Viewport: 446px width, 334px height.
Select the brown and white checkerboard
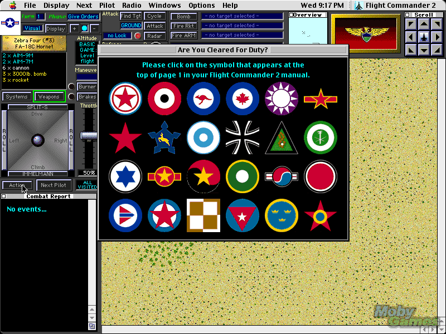(203, 215)
